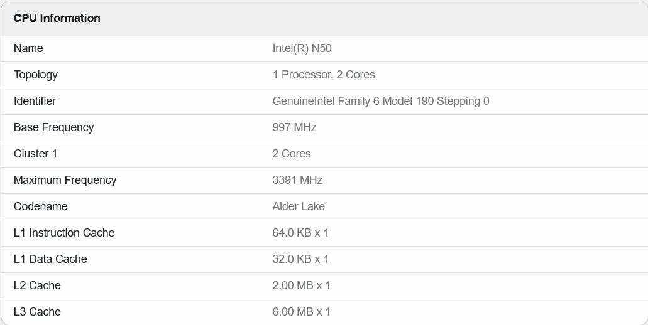Click the L3 Cache label

click(37, 312)
